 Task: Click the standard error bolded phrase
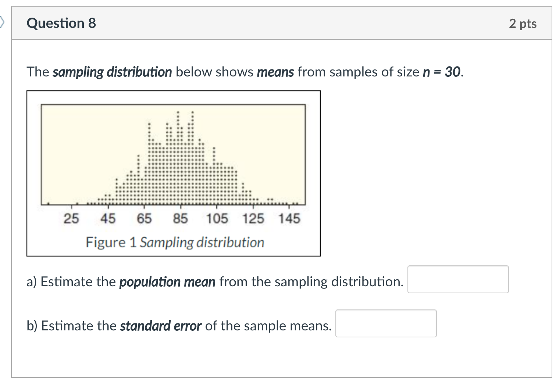[x=160, y=326]
